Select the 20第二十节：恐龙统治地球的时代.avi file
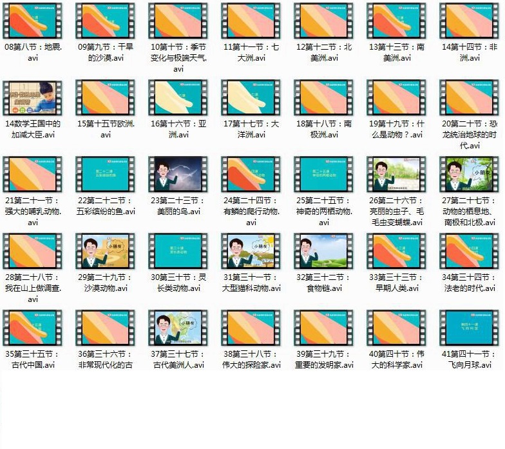This screenshot has height=449, width=505. [x=470, y=98]
